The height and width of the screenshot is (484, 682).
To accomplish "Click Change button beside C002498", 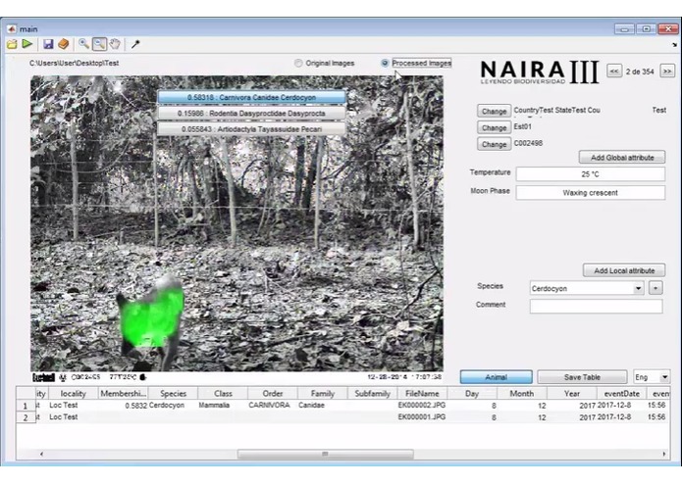I will [494, 144].
